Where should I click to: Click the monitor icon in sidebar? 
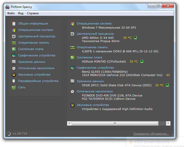click(x=14, y=55)
